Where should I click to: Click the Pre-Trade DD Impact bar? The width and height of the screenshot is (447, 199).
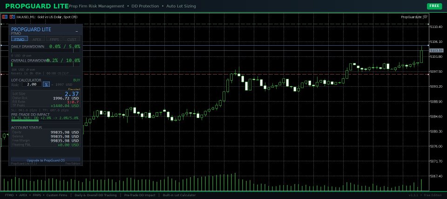(x=46, y=121)
